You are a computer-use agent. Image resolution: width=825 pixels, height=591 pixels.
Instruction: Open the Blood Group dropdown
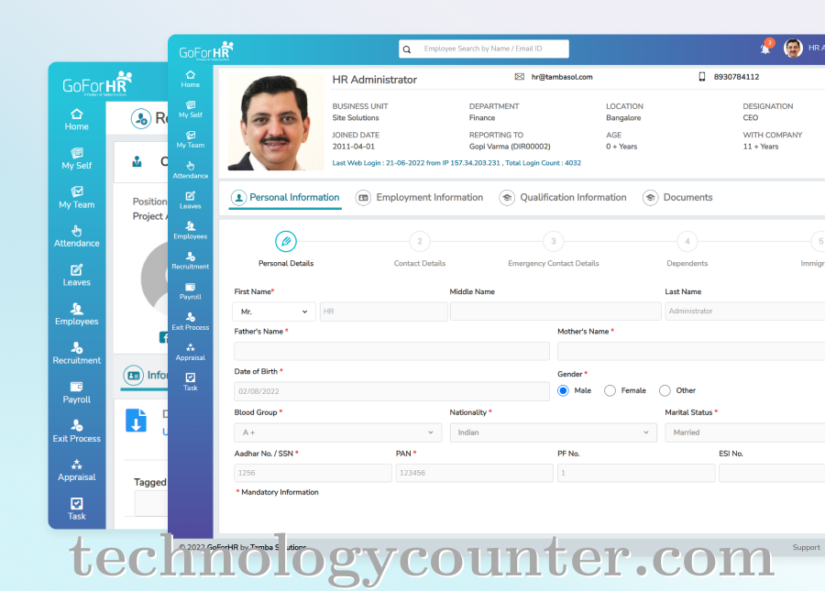click(337, 432)
